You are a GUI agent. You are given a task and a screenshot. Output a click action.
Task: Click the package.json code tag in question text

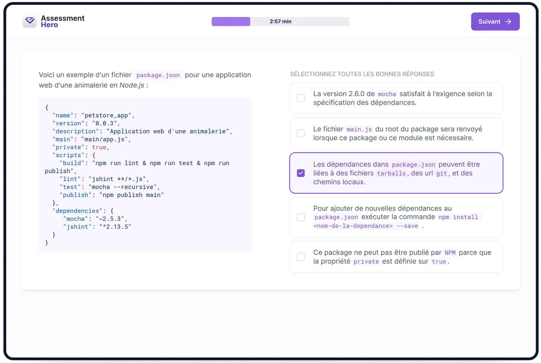(x=158, y=75)
